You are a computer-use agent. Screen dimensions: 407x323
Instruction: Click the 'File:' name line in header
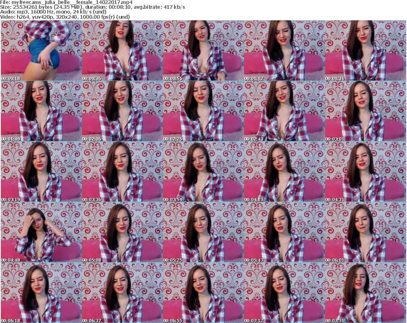tap(66, 2)
